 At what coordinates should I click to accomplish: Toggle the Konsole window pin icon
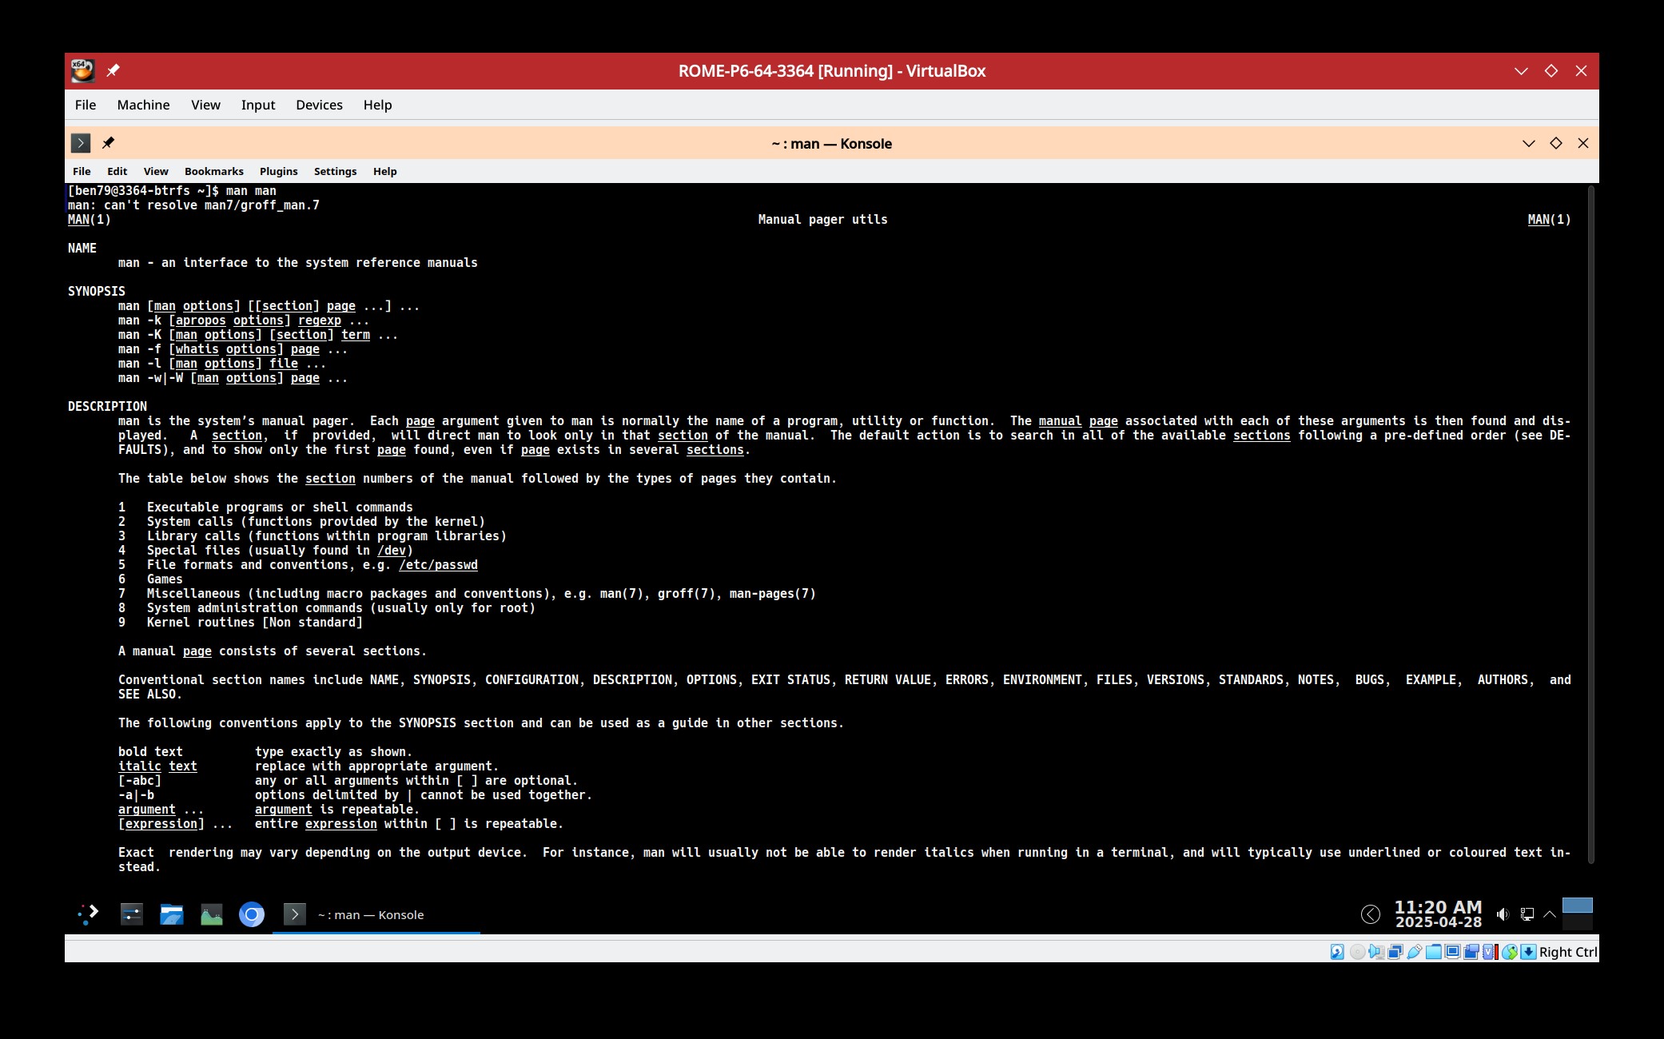click(108, 143)
